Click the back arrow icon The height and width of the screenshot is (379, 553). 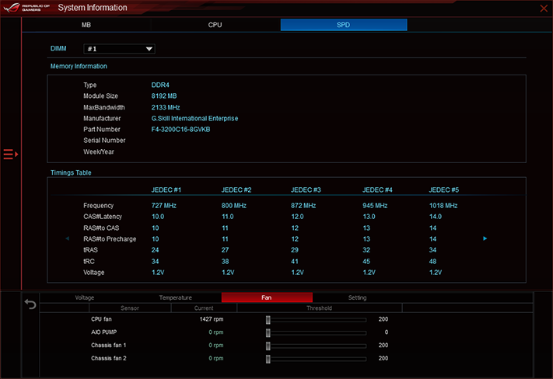click(x=30, y=304)
